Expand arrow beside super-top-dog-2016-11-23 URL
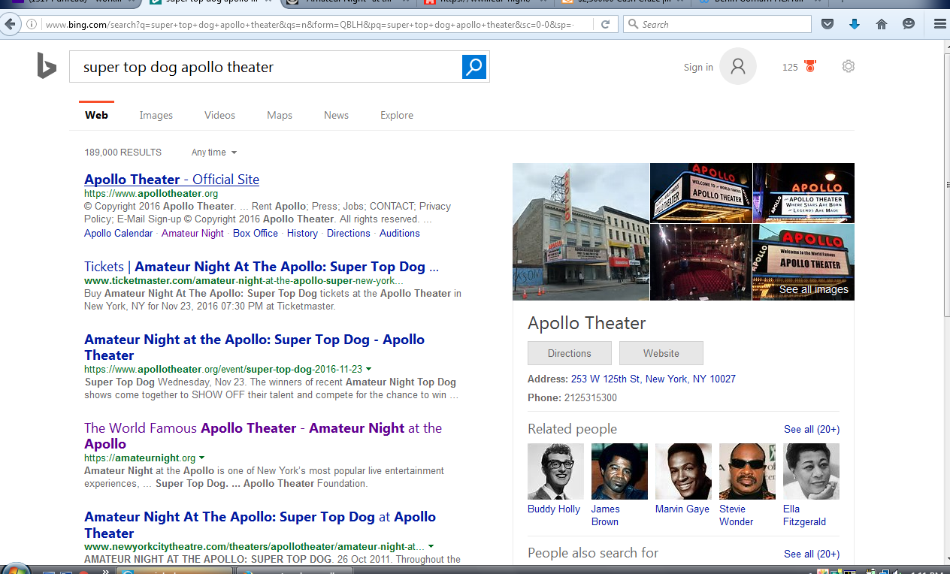This screenshot has width=950, height=574. [368, 369]
